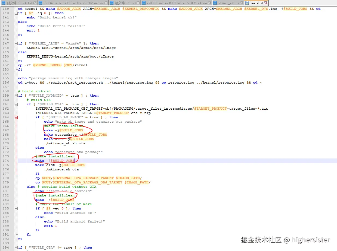Close the 新文件 1.txt.bak tab
The height and width of the screenshot is (251, 337).
click(35, 3)
